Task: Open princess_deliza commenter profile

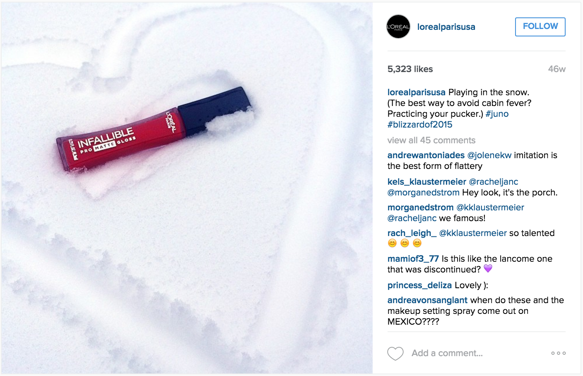Action: (x=419, y=285)
